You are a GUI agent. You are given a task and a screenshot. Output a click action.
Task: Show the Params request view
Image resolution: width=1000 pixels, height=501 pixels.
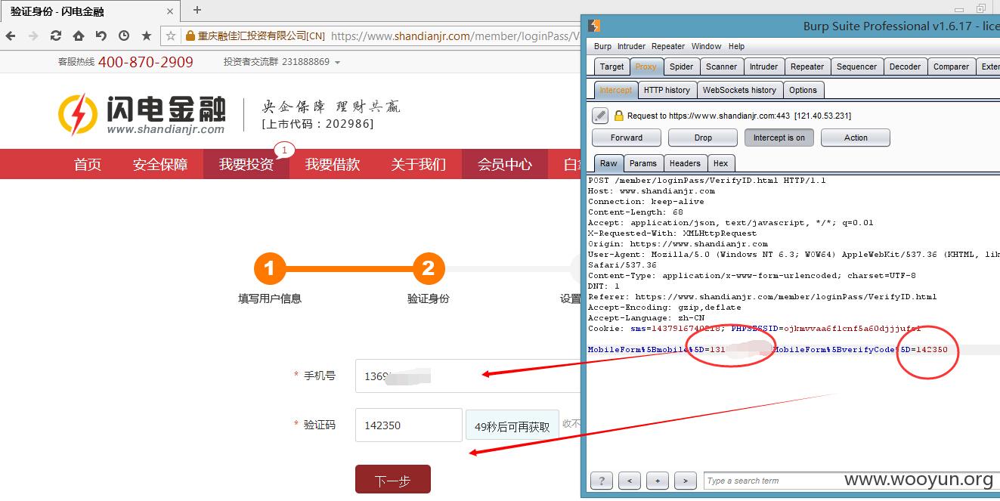coord(642,163)
